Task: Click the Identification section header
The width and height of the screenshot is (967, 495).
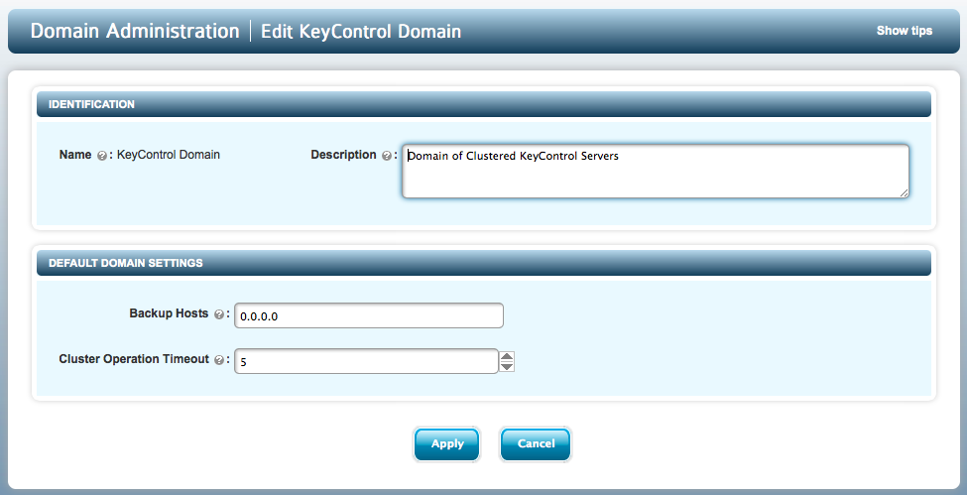Action: pos(484,104)
